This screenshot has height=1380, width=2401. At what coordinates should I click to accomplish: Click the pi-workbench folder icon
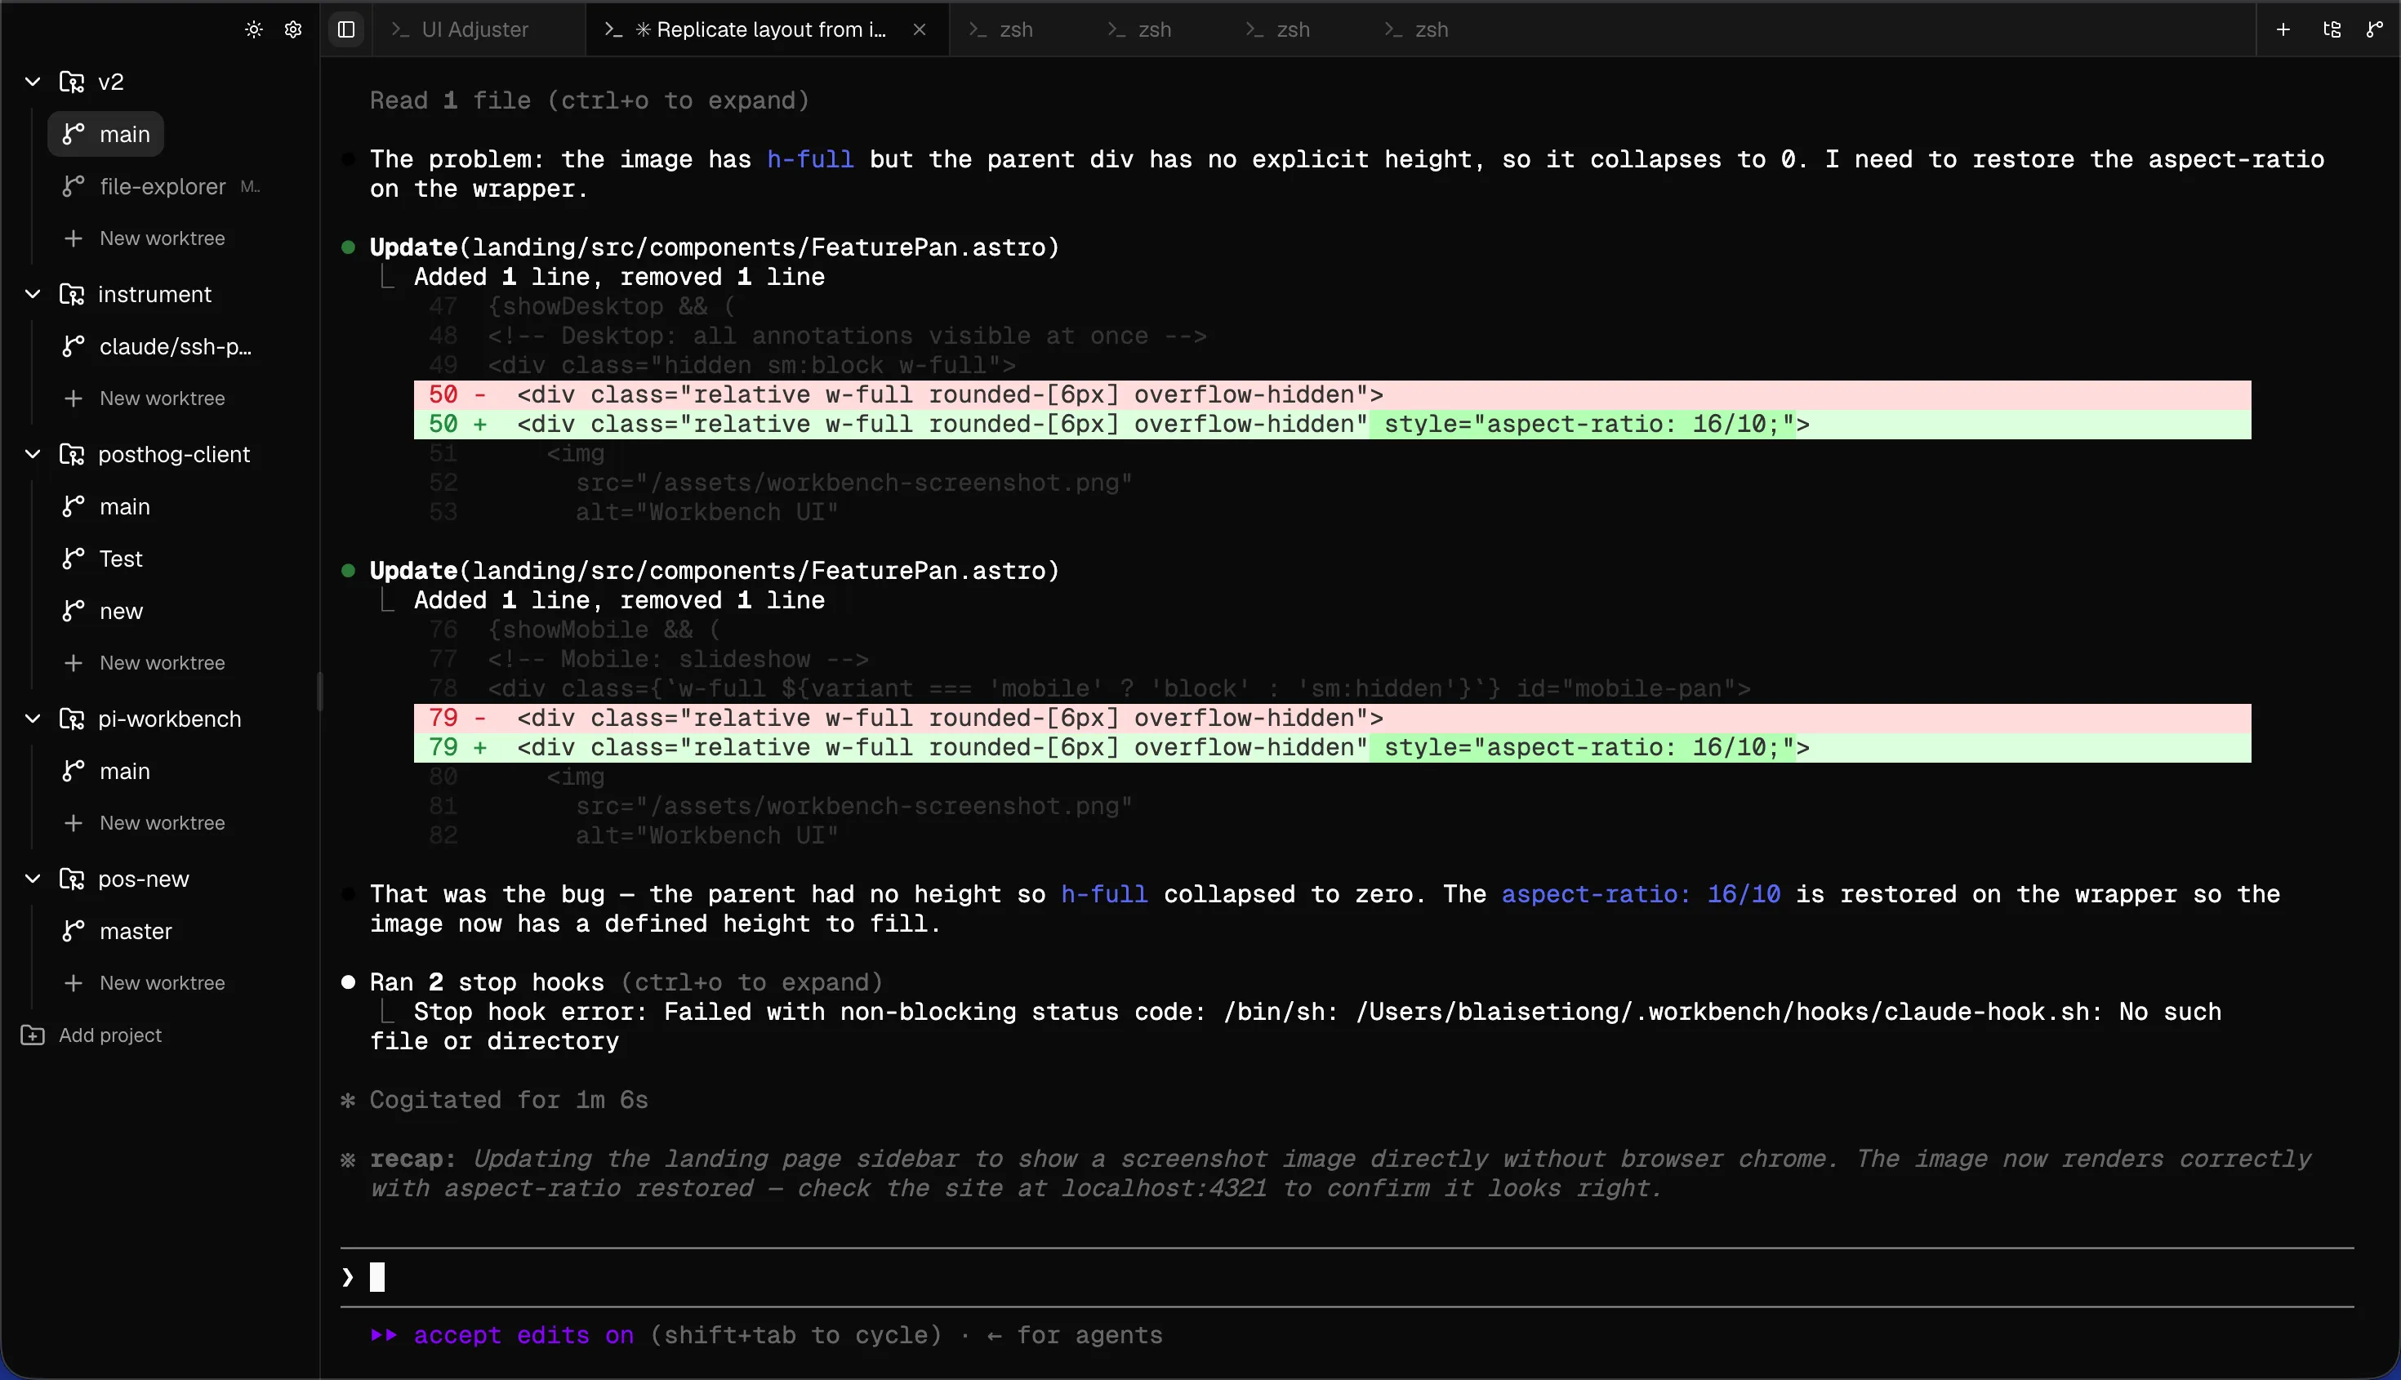[x=72, y=719]
